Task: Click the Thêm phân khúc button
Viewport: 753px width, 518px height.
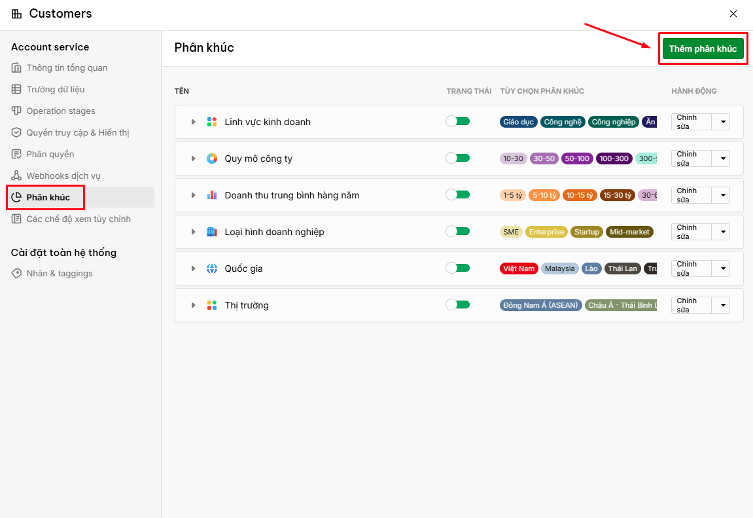Action: pyautogui.click(x=703, y=48)
